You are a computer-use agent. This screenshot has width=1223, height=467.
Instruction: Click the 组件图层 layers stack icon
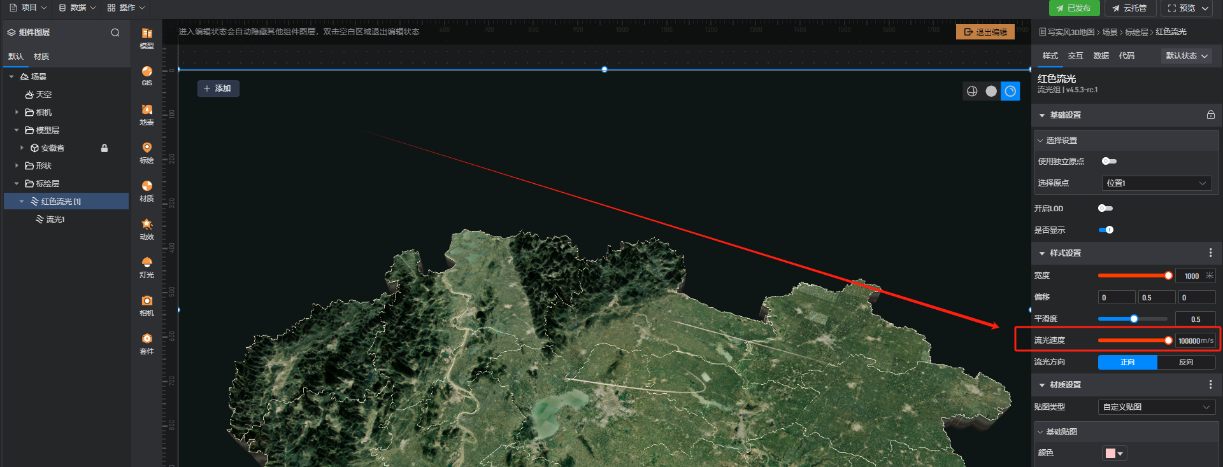pos(11,32)
